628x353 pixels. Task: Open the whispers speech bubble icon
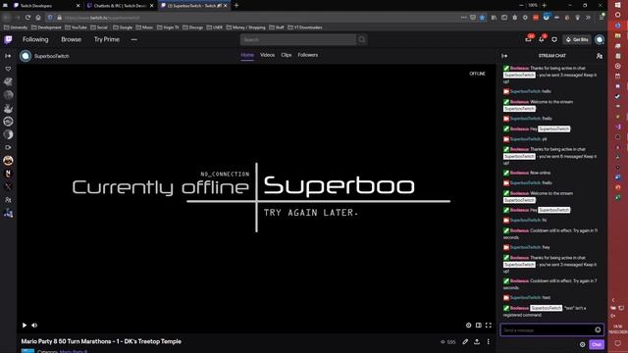pyautogui.click(x=554, y=39)
